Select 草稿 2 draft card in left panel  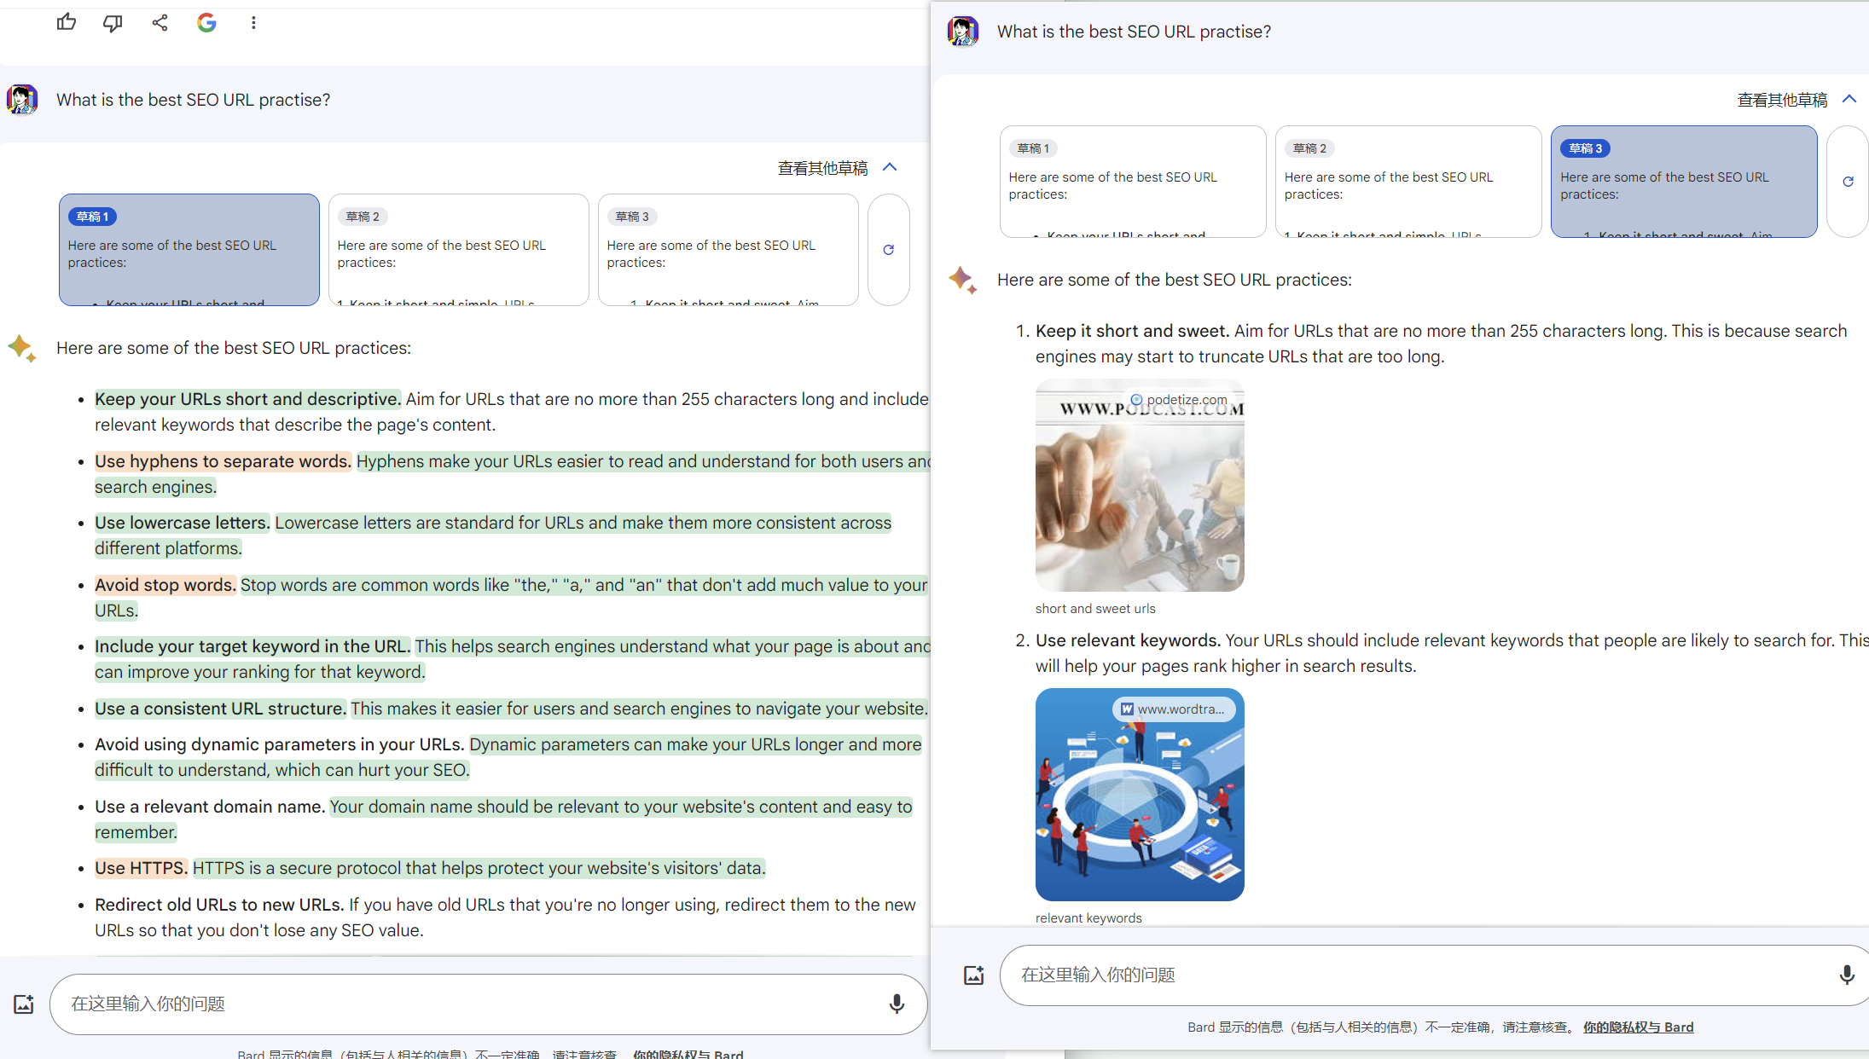click(458, 250)
